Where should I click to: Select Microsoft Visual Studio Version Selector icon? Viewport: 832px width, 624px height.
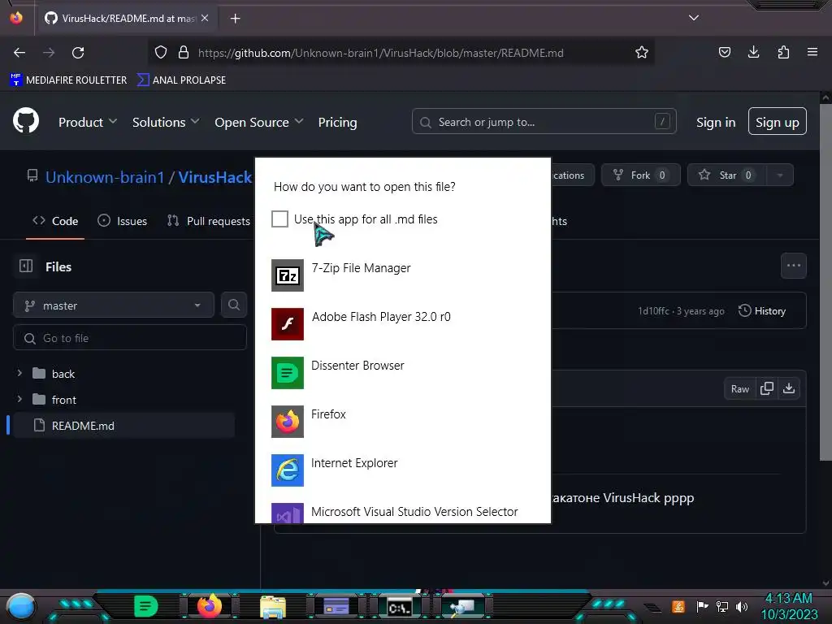(287, 513)
